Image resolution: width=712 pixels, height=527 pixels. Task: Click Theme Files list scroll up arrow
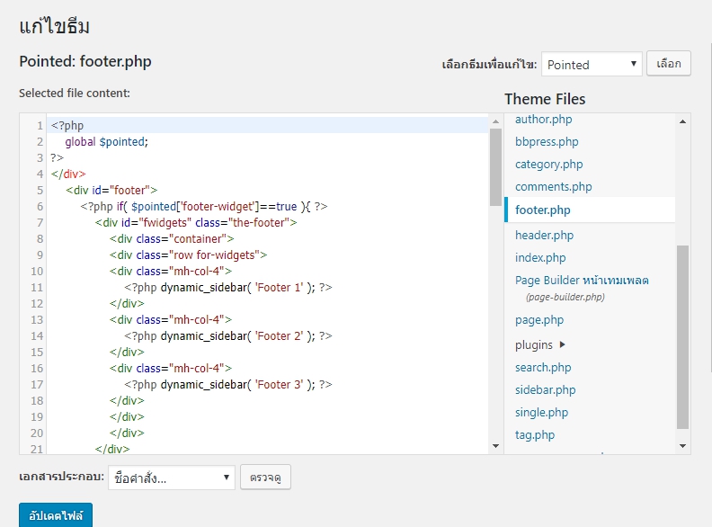[x=682, y=121]
